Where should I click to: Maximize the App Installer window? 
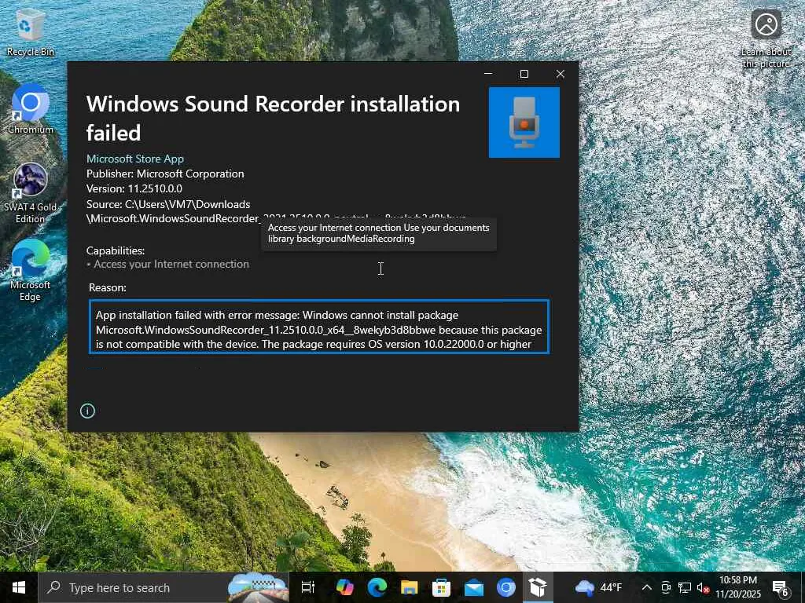click(524, 74)
